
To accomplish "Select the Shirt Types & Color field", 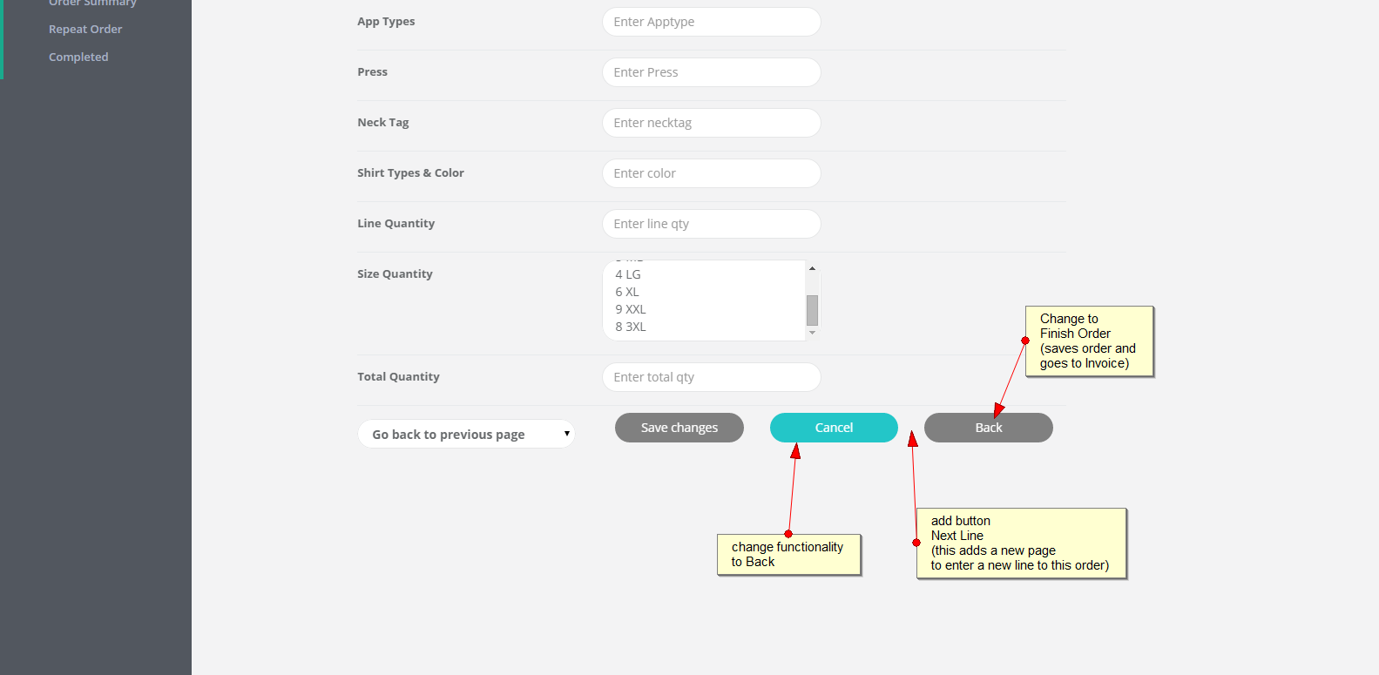I will [711, 173].
